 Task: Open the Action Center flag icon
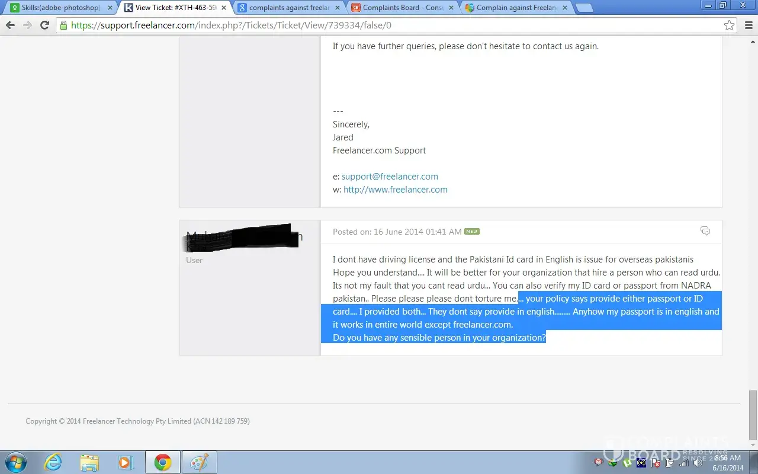[656, 463]
